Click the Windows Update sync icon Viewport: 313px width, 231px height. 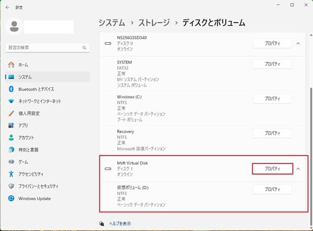[x=11, y=198]
